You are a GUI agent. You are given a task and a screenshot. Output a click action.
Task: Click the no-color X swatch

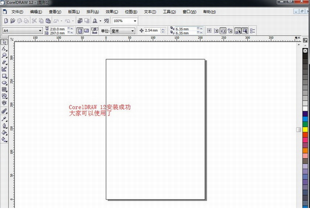tap(305, 51)
